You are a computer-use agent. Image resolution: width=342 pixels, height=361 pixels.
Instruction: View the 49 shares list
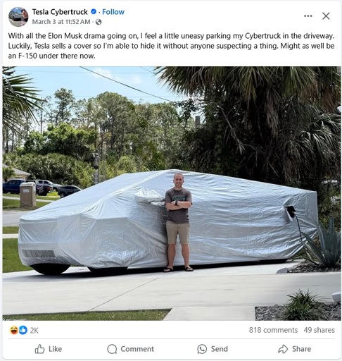(319, 330)
